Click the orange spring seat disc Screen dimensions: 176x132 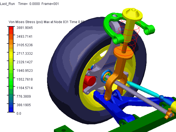(x=122, y=53)
